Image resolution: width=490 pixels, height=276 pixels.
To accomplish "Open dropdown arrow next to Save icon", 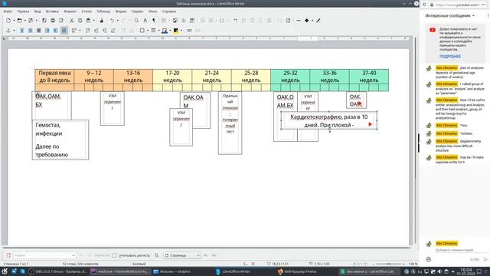I will (x=36, y=21).
